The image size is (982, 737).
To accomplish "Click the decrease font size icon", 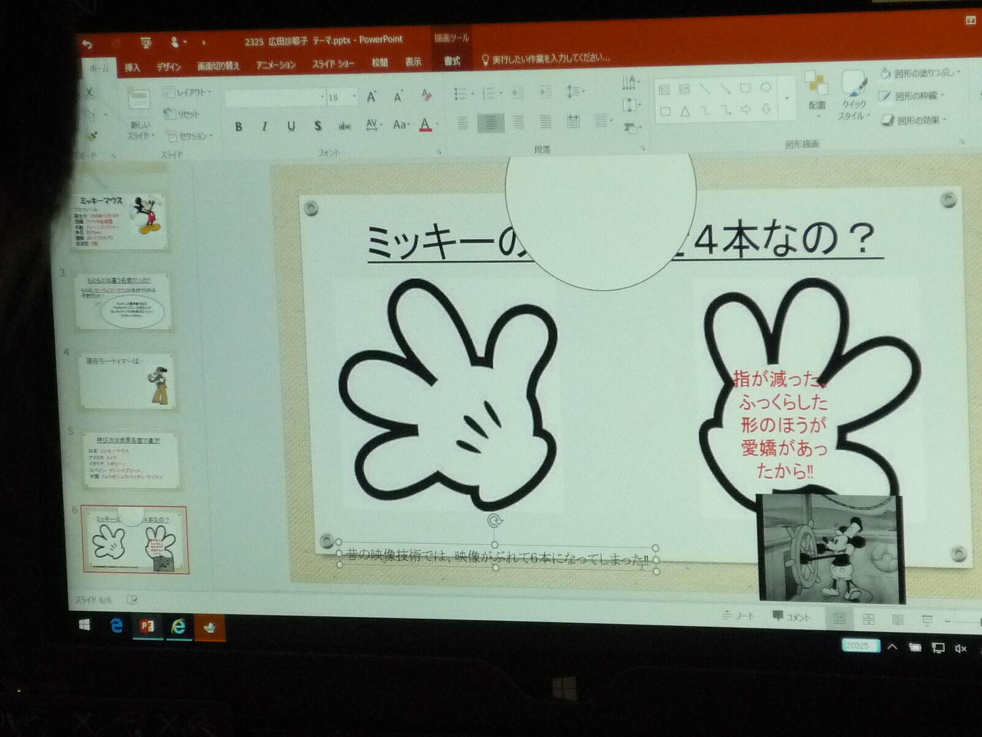I will pos(398,96).
